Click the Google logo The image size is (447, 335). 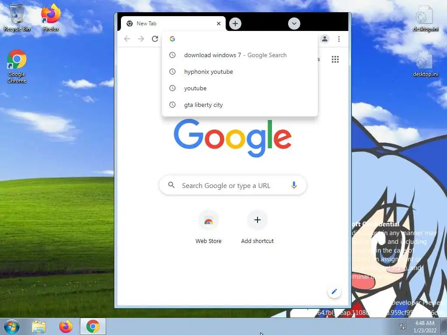(x=233, y=138)
